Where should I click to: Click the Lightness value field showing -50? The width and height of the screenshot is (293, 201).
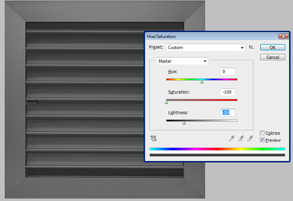pos(228,113)
